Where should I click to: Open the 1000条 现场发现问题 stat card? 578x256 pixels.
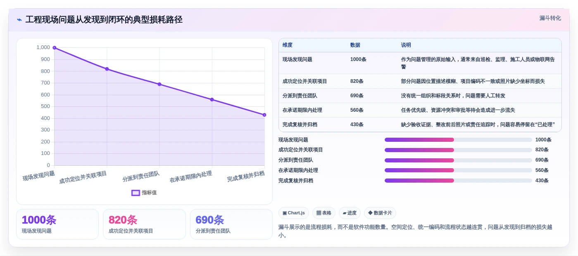57,224
